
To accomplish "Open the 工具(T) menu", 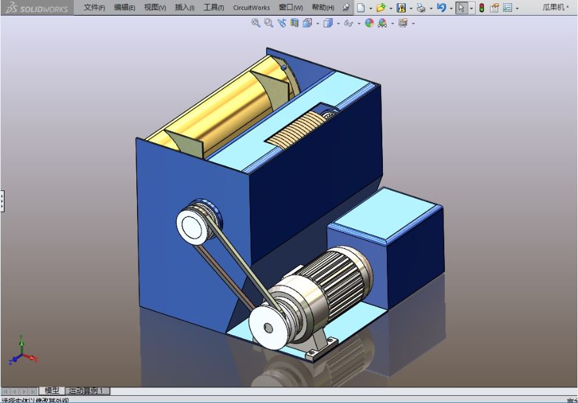I will click(x=214, y=7).
